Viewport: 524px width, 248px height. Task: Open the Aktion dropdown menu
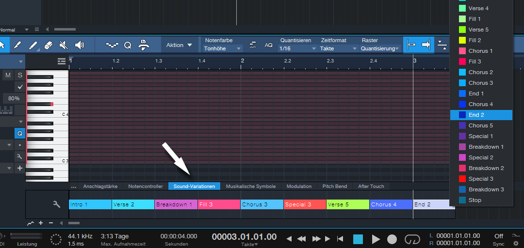point(180,45)
